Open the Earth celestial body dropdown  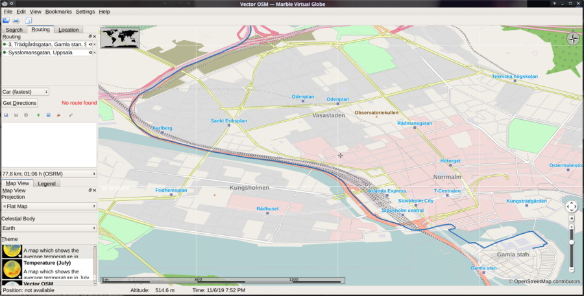point(49,228)
